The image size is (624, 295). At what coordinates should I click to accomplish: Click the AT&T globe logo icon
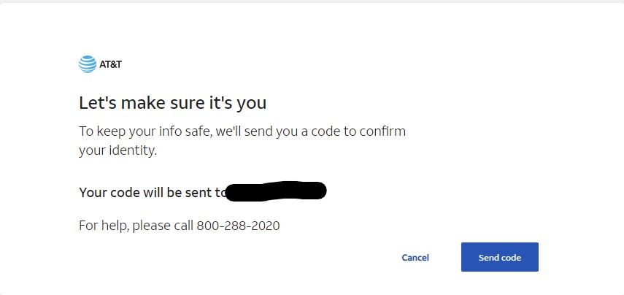tap(87, 64)
